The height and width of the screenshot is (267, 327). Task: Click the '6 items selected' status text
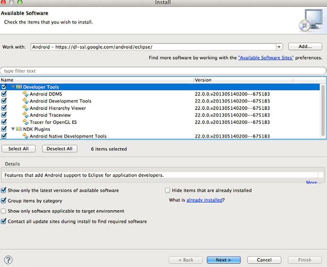tap(109, 149)
